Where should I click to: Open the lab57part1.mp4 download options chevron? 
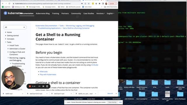pos(71,94)
